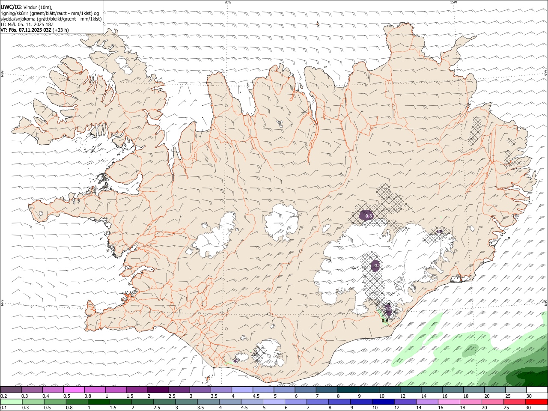Click the init time 'IT: Mið. 05. 11. 2025 18Z' line
548x411 pixels.
click(27, 24)
